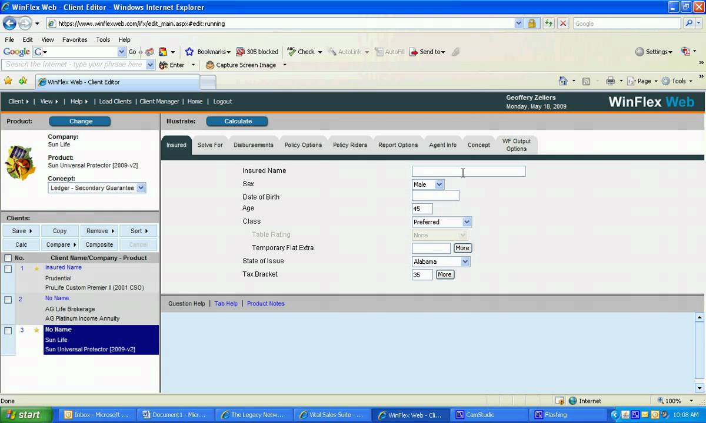Open State of Issue dropdown showing Alabama
The image size is (706, 423).
click(441, 261)
